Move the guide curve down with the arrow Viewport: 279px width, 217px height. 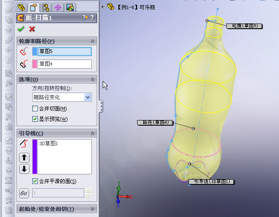(x=24, y=169)
